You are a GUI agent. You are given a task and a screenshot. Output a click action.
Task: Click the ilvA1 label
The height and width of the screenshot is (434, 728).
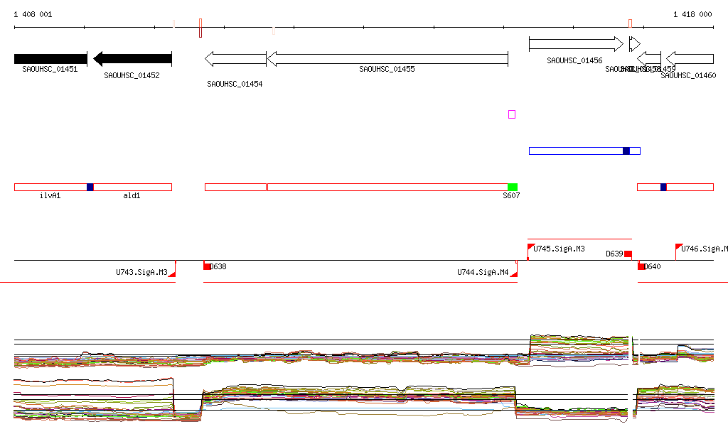click(50, 195)
